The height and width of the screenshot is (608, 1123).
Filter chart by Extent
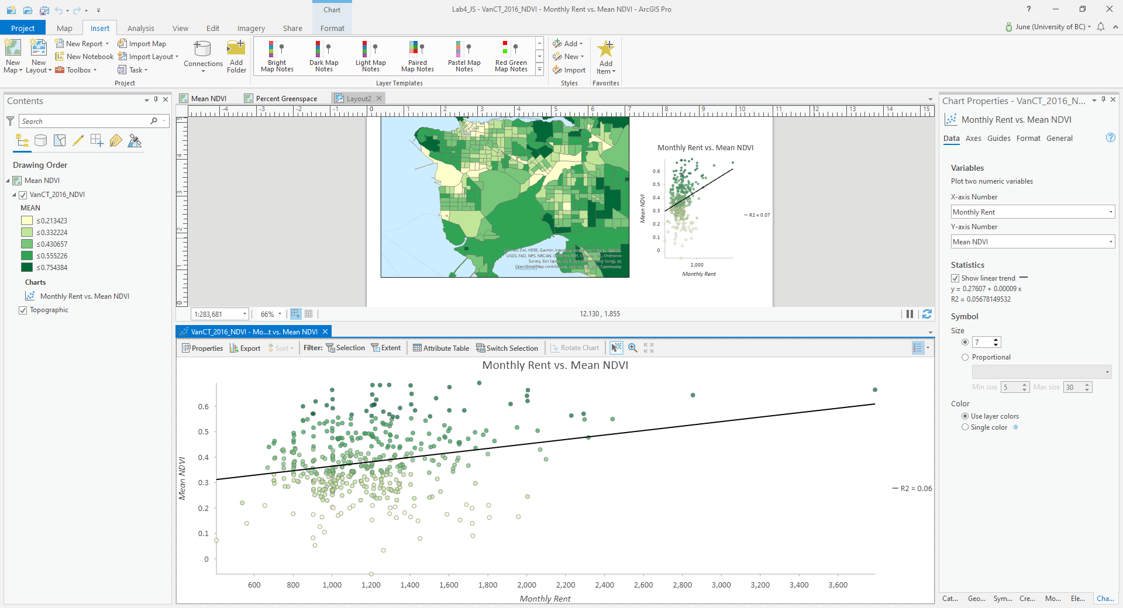pos(386,348)
